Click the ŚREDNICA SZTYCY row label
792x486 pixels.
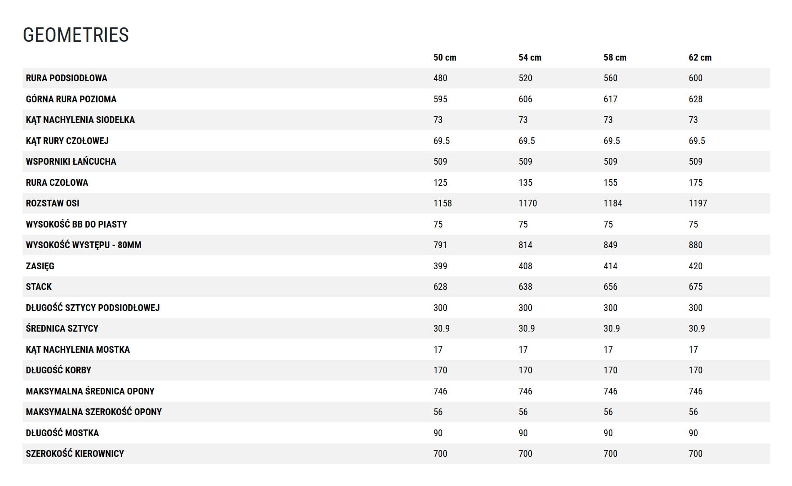62,328
